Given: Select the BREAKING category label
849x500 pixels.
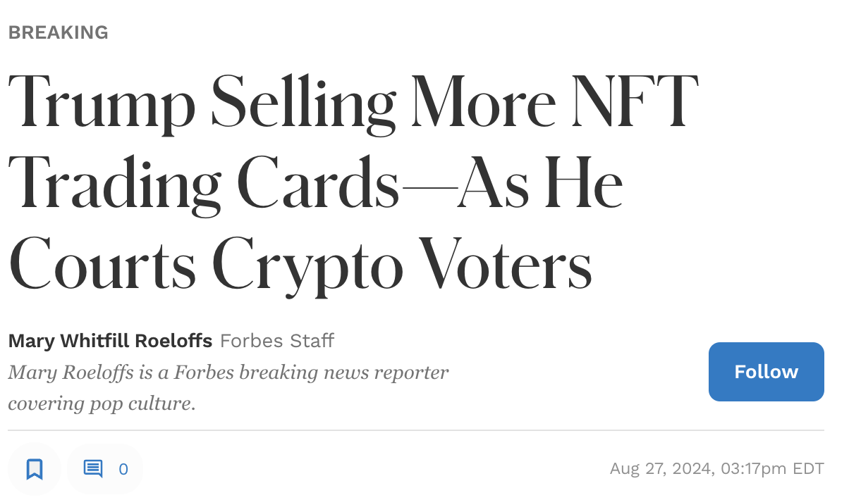Looking at the screenshot, I should pyautogui.click(x=58, y=32).
